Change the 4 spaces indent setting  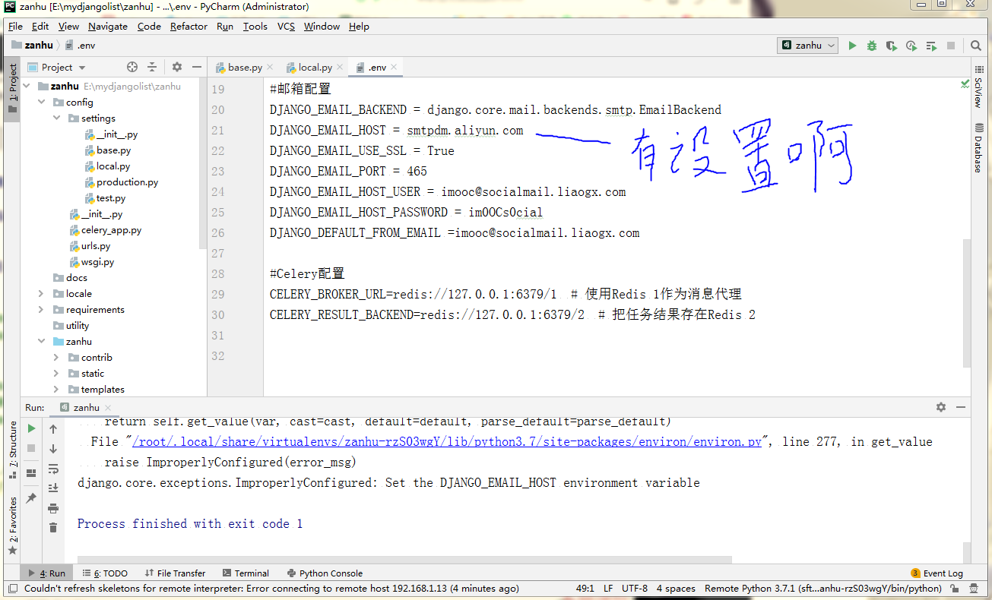(676, 589)
